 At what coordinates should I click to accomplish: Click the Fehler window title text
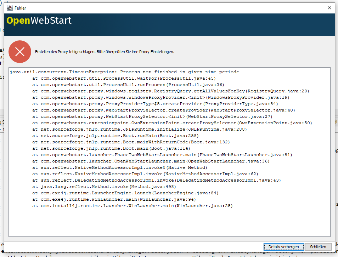click(x=20, y=8)
